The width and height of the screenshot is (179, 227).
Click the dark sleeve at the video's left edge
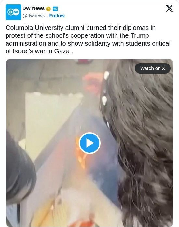click(19, 168)
